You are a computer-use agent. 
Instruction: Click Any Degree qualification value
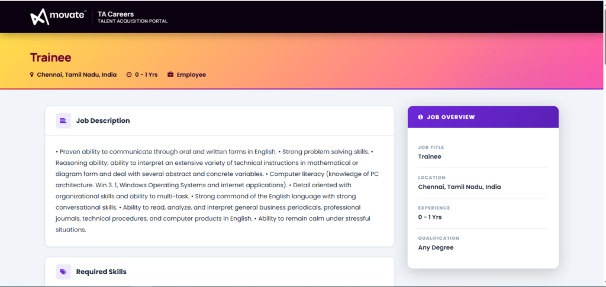pyautogui.click(x=436, y=247)
